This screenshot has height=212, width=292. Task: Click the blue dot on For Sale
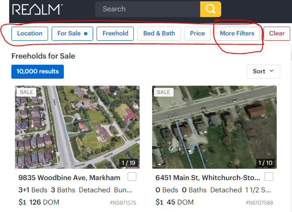click(86, 34)
